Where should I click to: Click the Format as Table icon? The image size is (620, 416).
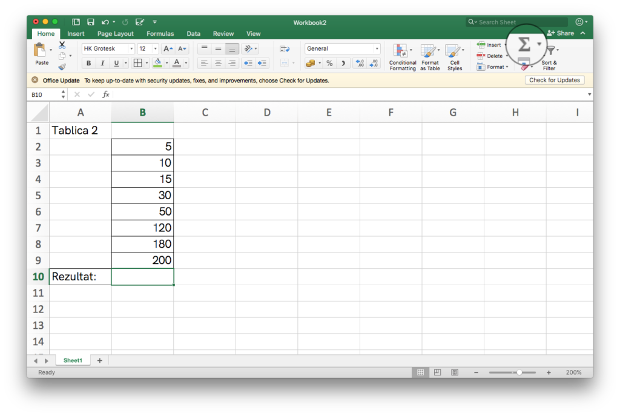coord(430,57)
